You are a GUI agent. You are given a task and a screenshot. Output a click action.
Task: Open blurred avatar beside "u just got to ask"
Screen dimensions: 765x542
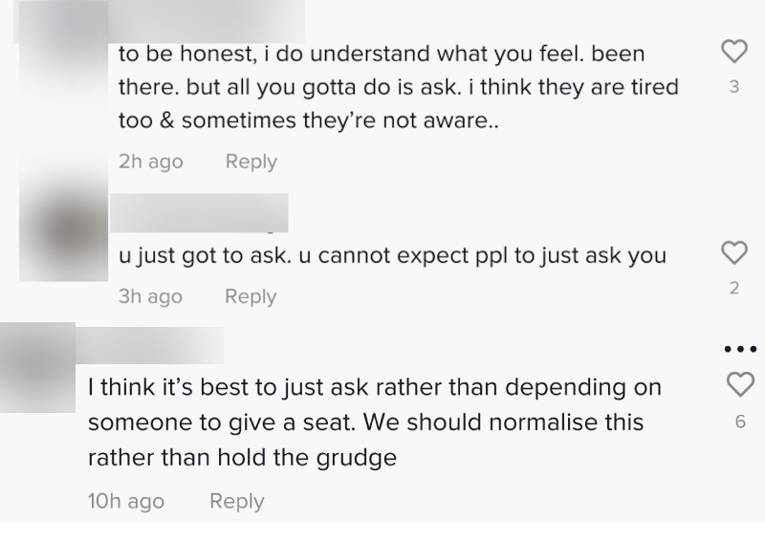[x=63, y=231]
